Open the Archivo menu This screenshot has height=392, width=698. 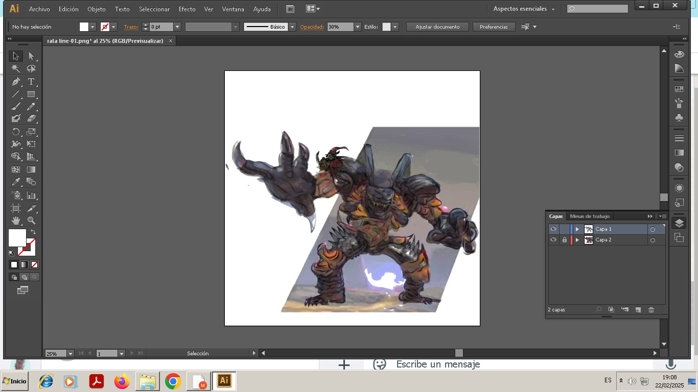pos(39,9)
